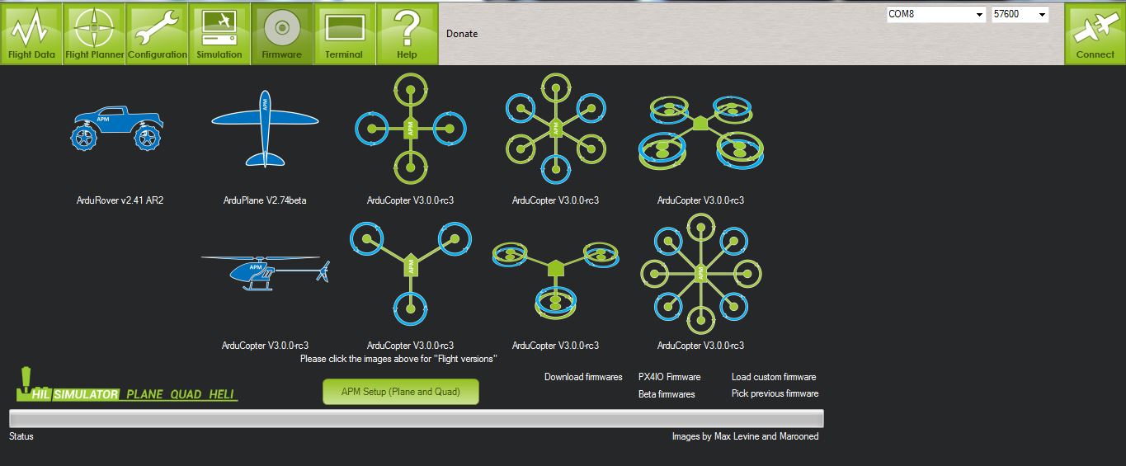Click the Status label

tap(21, 436)
